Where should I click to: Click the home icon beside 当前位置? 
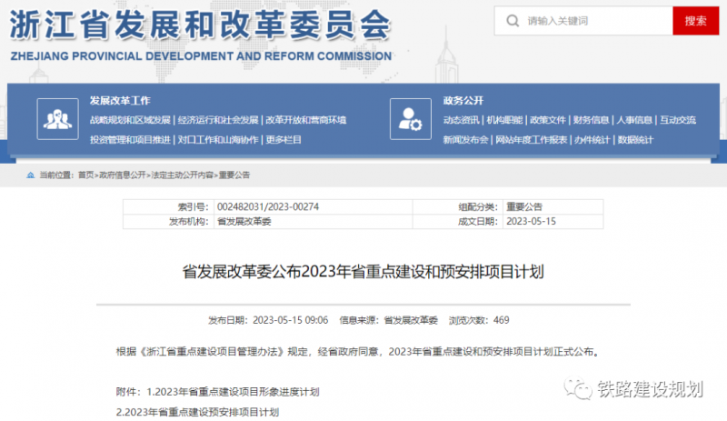[32, 175]
